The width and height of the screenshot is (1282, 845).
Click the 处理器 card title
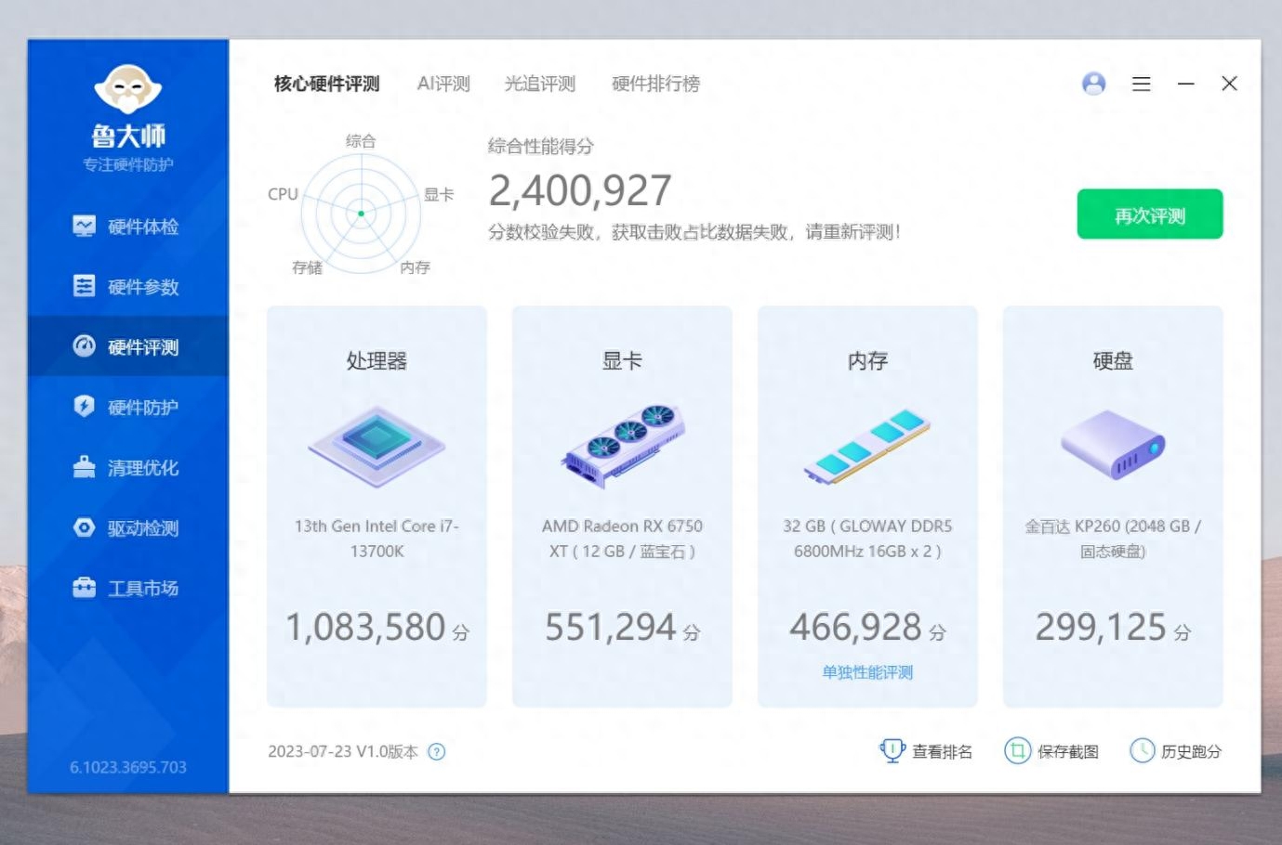coord(377,360)
